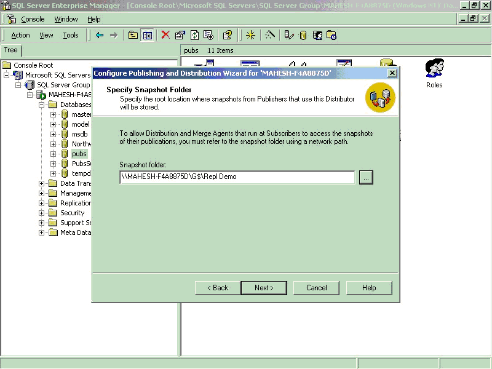Click the wizard Help button

coord(369,288)
